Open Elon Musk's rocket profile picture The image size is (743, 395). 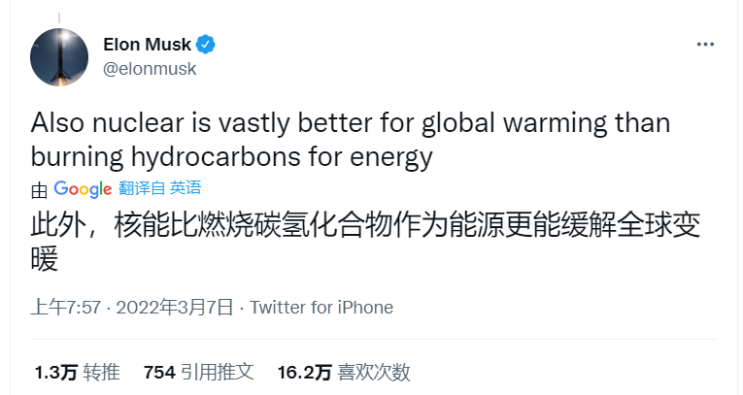point(59,55)
